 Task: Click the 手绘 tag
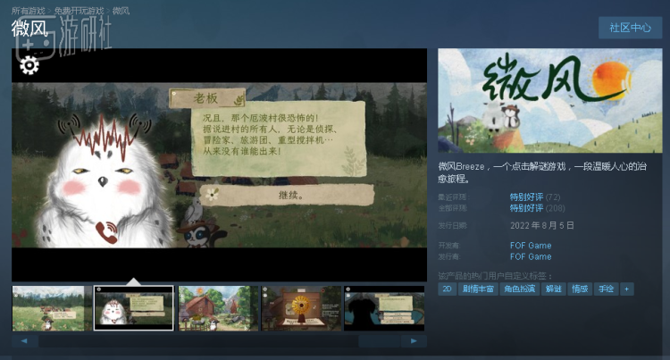pyautogui.click(x=606, y=289)
